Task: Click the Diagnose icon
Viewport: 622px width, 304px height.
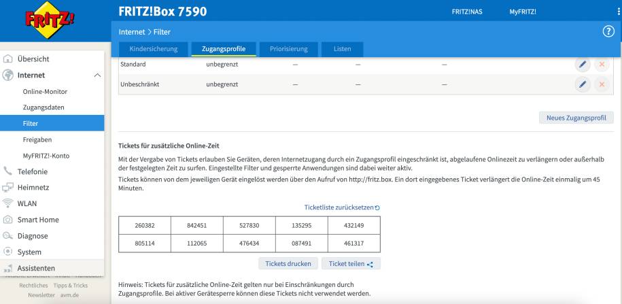Action: [x=7, y=236]
